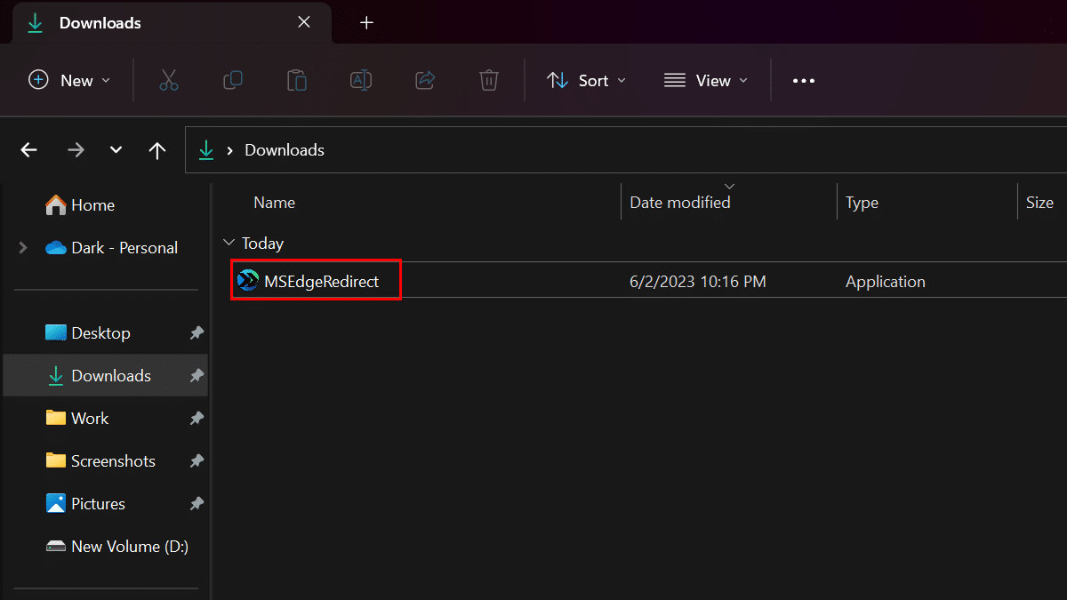Go up one folder level arrow
The image size is (1067, 600).
(x=157, y=150)
